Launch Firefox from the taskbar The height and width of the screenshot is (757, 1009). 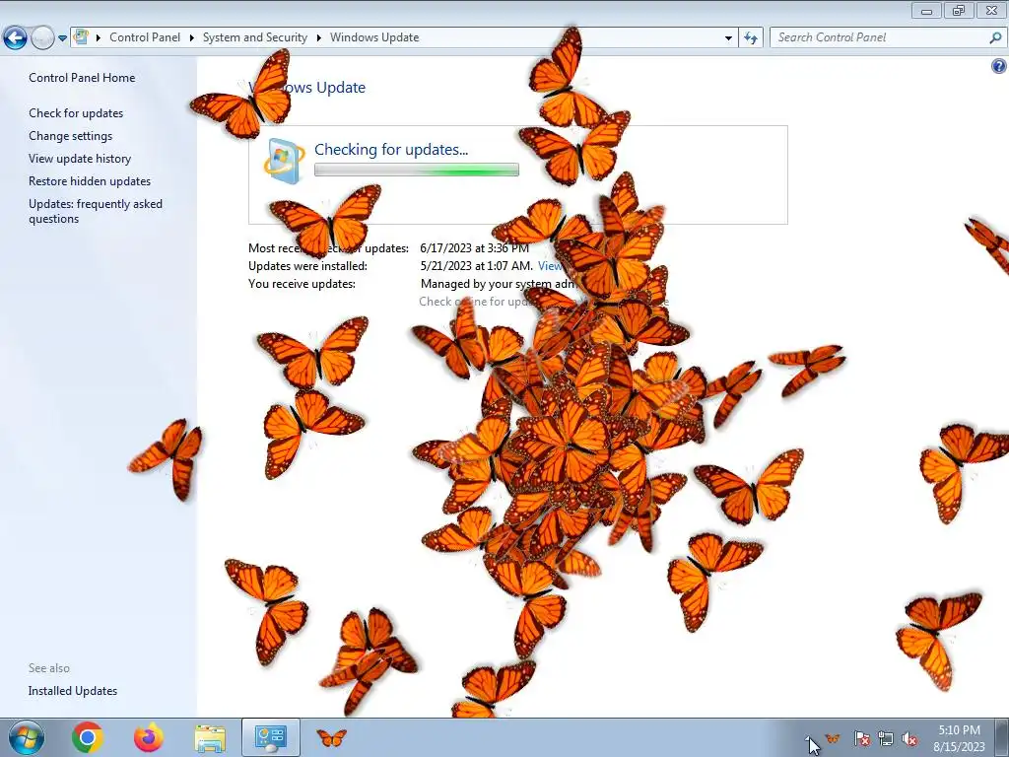149,737
